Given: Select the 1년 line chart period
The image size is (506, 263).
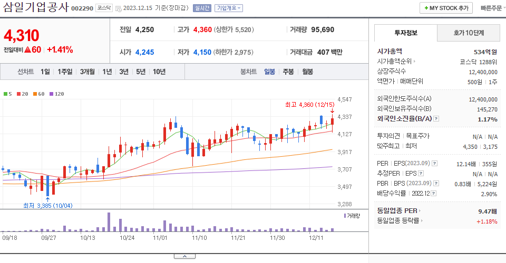Looking at the screenshot, I should pyautogui.click(x=107, y=72).
